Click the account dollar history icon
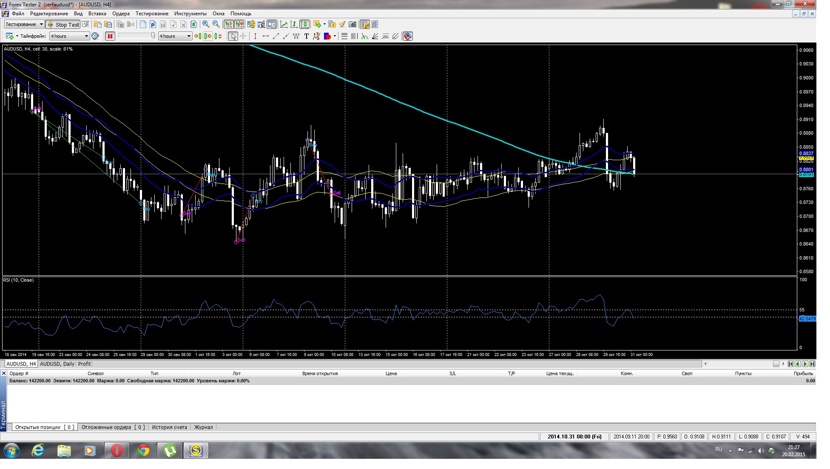Image resolution: width=830 pixels, height=469 pixels. 251,24
